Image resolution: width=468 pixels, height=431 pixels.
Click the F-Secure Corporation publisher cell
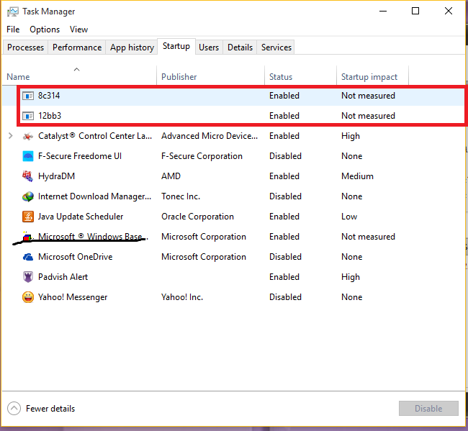click(x=202, y=156)
